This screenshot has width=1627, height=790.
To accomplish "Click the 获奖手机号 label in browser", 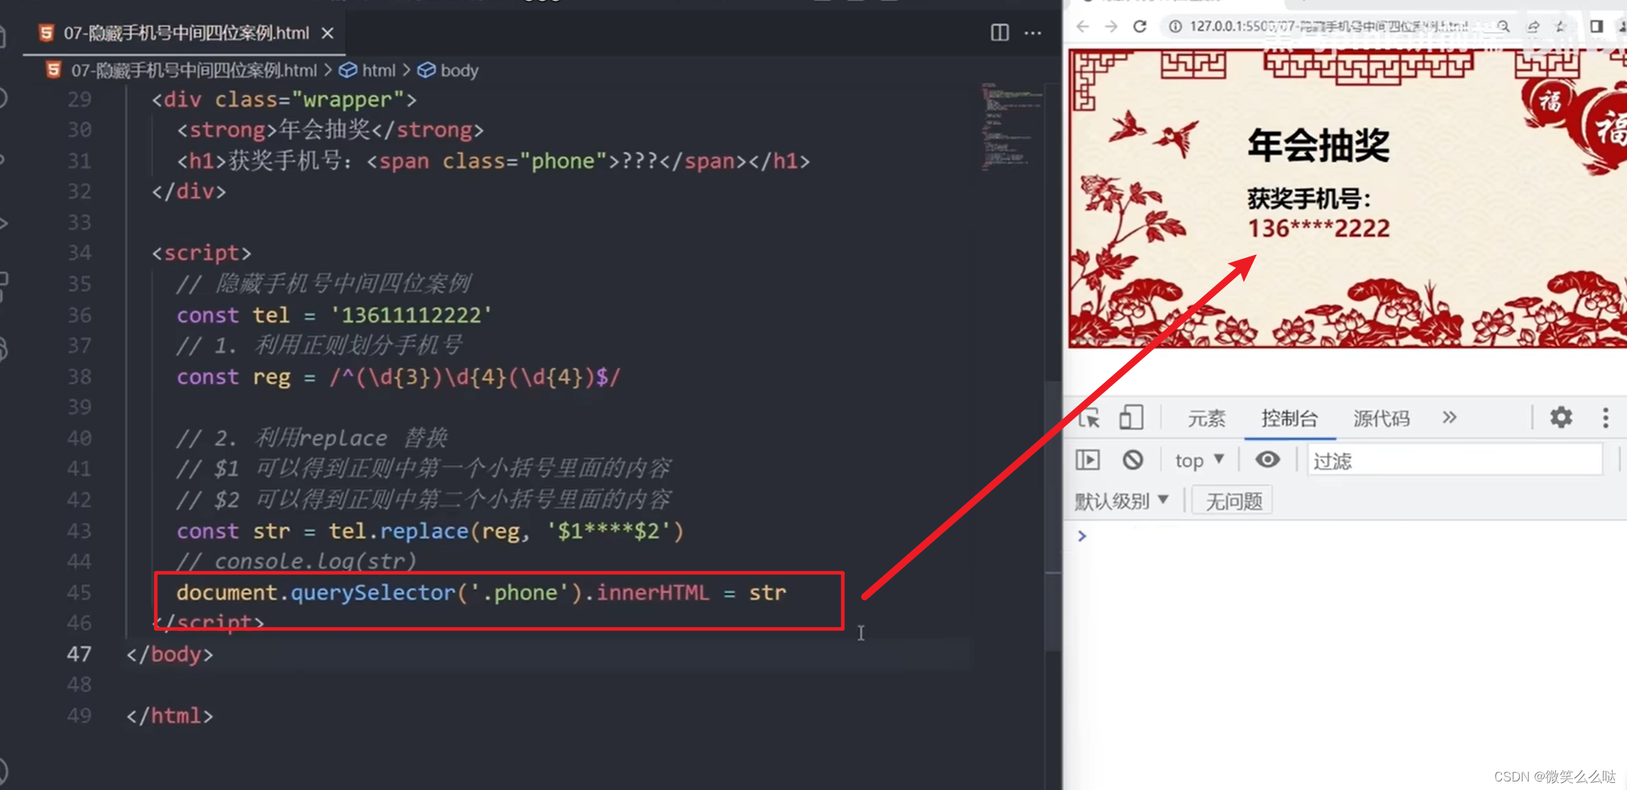I will tap(1309, 198).
